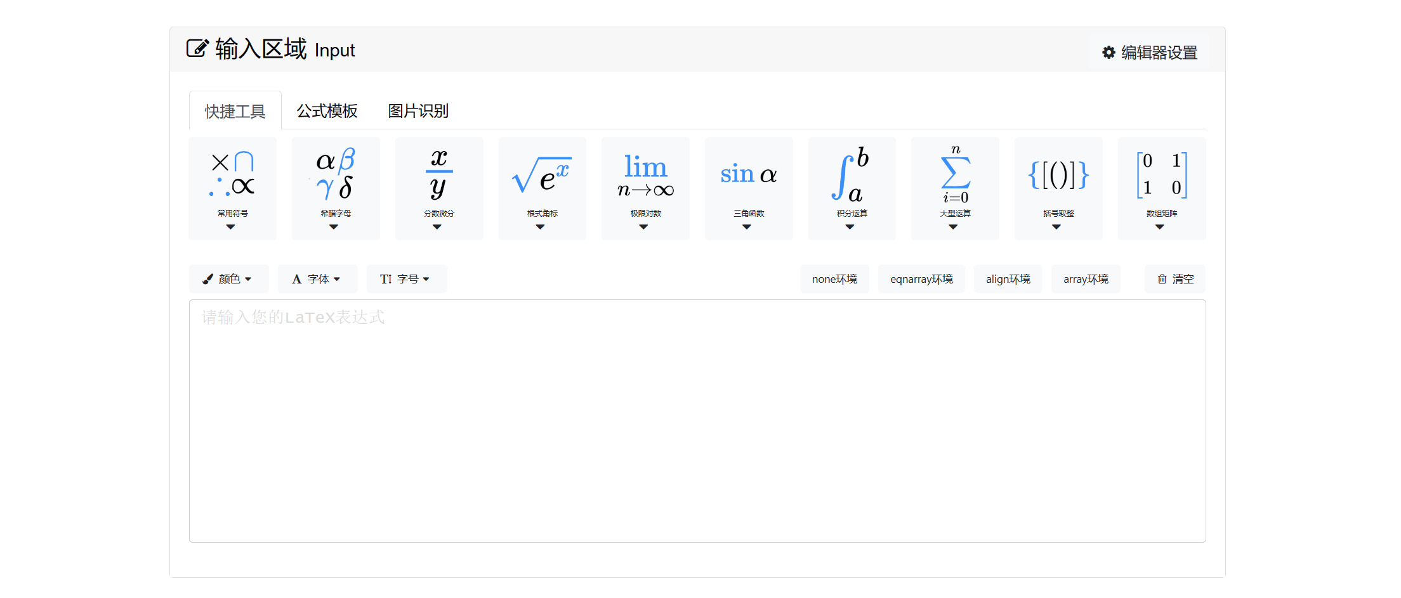Screen dimensions: 1401x598
Task: Expand the 字体 font dropdown
Action: click(x=317, y=279)
